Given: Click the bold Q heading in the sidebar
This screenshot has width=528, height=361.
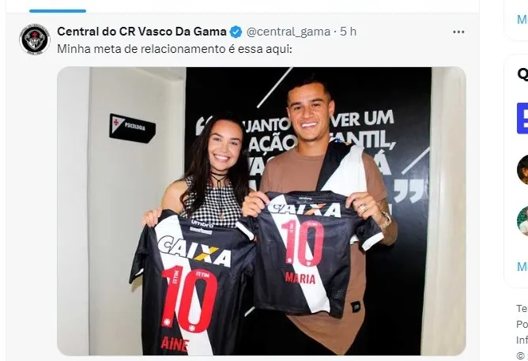Looking at the screenshot, I should click(522, 74).
